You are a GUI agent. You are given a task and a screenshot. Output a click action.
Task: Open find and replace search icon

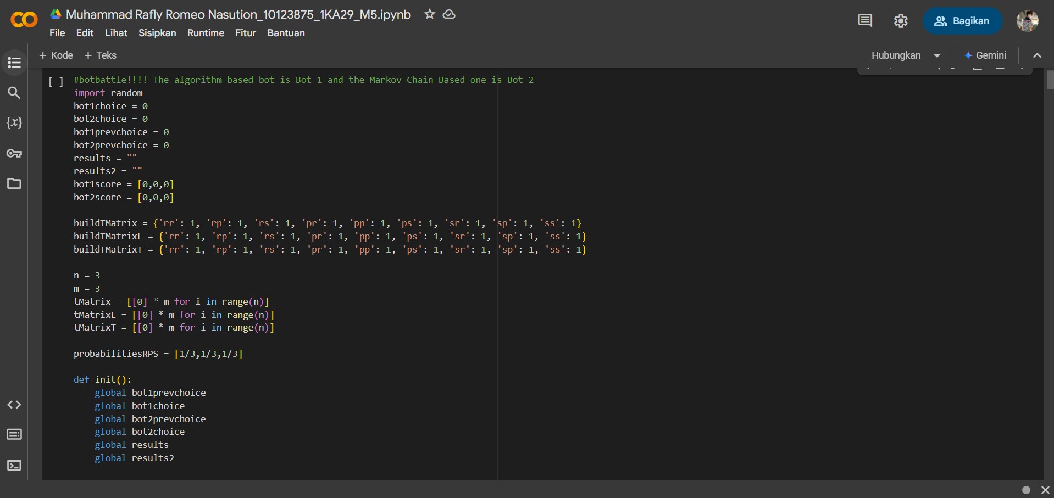pyautogui.click(x=14, y=93)
